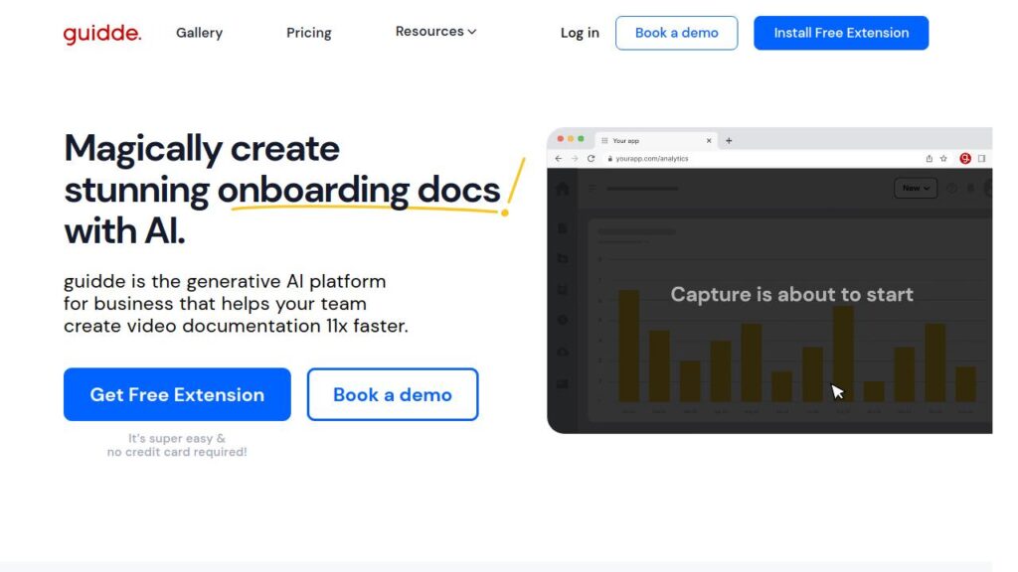Image resolution: width=1018 pixels, height=572 pixels.
Task: Go to the Pricing page
Action: pos(309,33)
